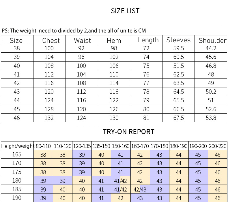Select the 59.5 sleeves value cell
Image resolution: width=228 pixels, height=205 pixels.
[178, 48]
